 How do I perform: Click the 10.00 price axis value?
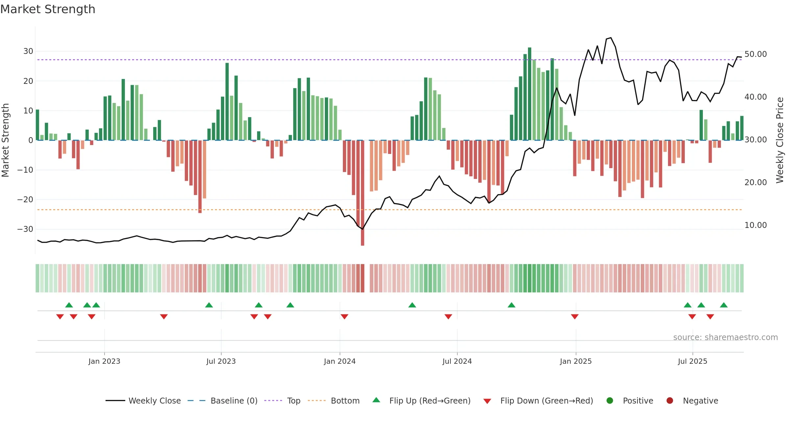(x=755, y=225)
